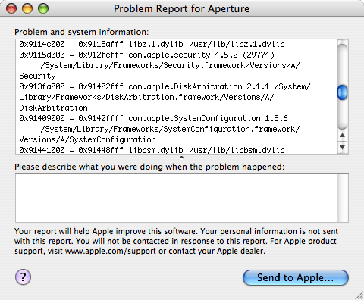Viewport: 364px width, 300px height.
Task: Click the com.apple.SystemConfiguration 1.8.6 line
Action: [x=153, y=118]
